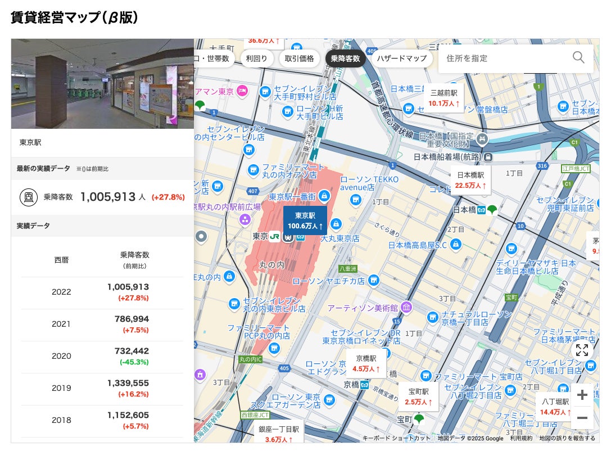Click the ファミリーマート宝町店 pin
Viewport: 611px width, 455px height.
(x=426, y=376)
